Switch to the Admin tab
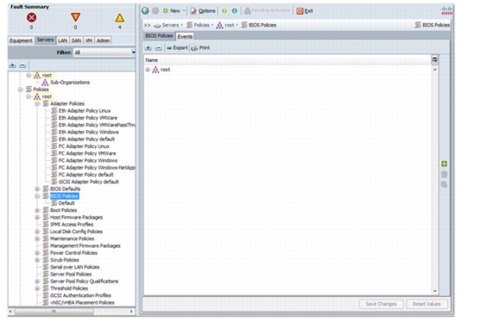The width and height of the screenshot is (497, 322). [103, 40]
